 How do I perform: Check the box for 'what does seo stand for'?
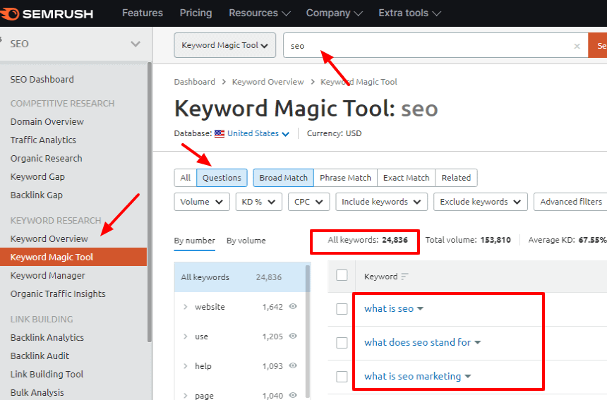(x=342, y=343)
